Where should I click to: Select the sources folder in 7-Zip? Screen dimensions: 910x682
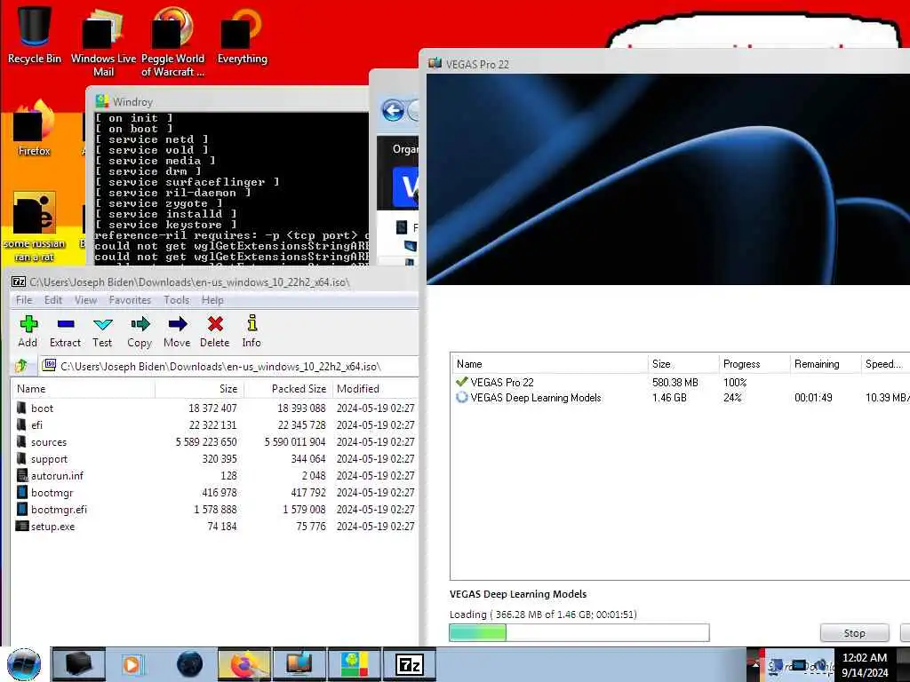click(x=214, y=441)
